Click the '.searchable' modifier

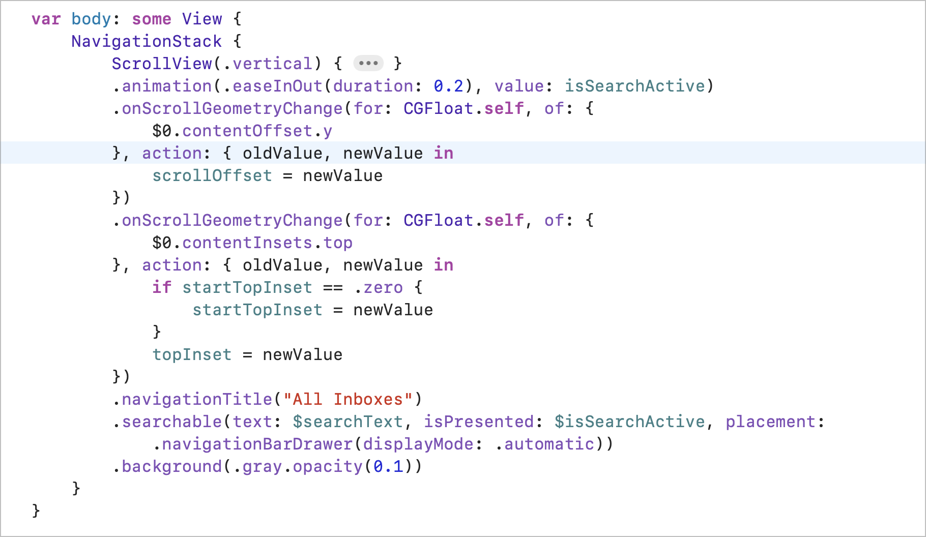pyautogui.click(x=167, y=422)
